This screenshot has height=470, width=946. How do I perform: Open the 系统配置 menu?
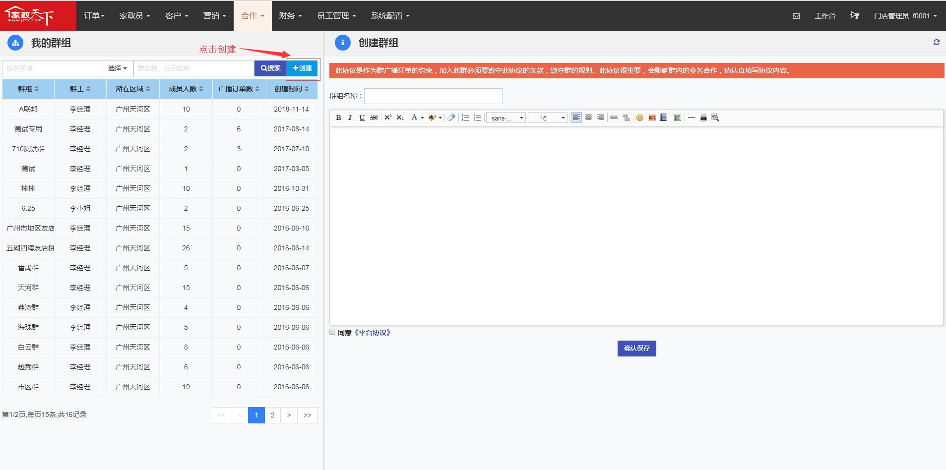click(x=390, y=16)
